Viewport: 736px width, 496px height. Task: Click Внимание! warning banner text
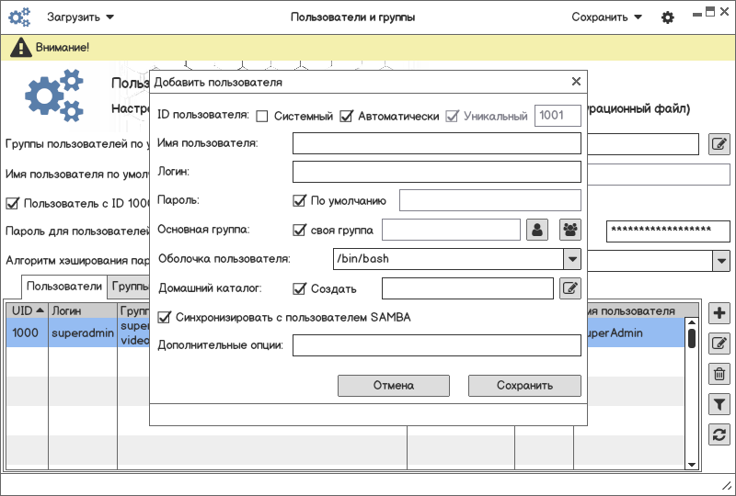(63, 48)
